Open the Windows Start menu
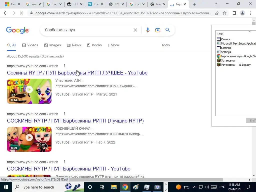256x192 pixels. (6, 187)
